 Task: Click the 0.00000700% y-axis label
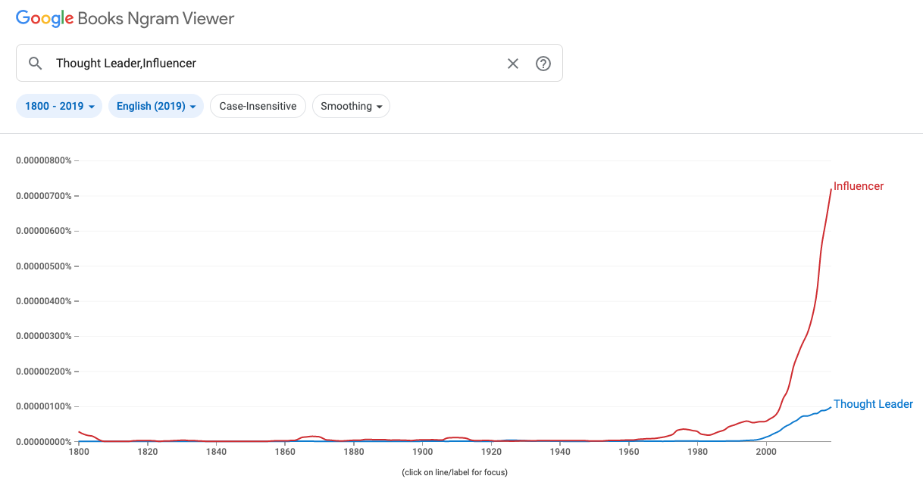[x=44, y=196]
